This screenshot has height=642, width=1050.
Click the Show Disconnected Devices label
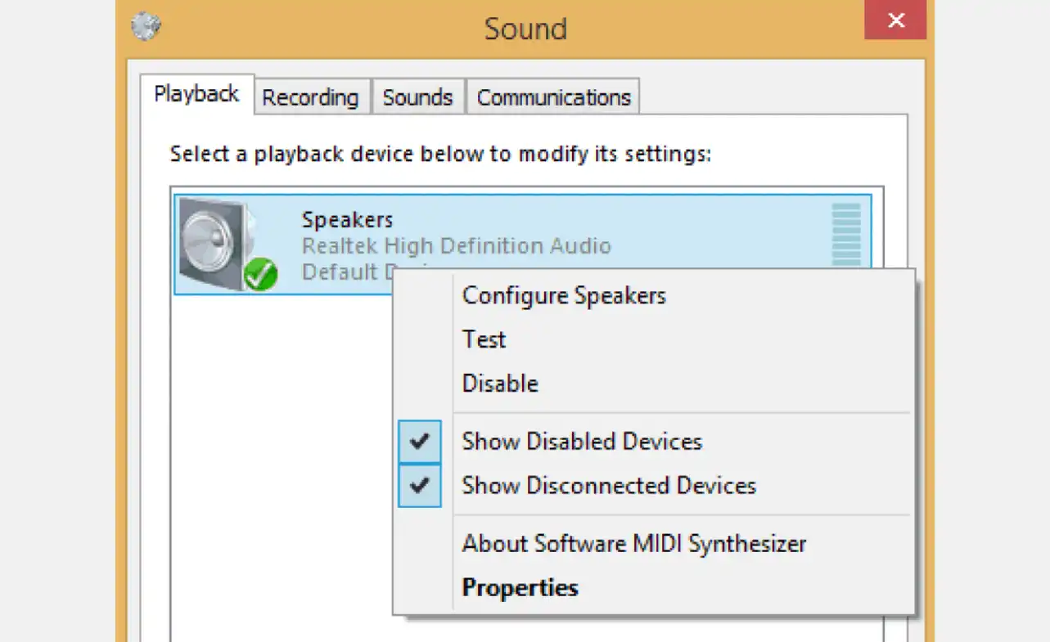(x=609, y=485)
